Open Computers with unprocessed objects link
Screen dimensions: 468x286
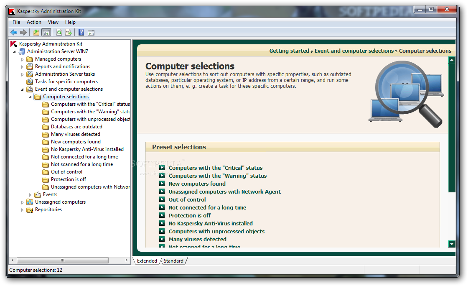(x=217, y=231)
